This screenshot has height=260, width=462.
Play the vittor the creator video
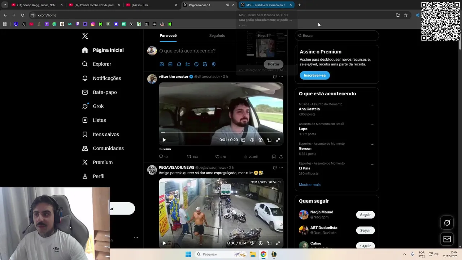click(164, 140)
